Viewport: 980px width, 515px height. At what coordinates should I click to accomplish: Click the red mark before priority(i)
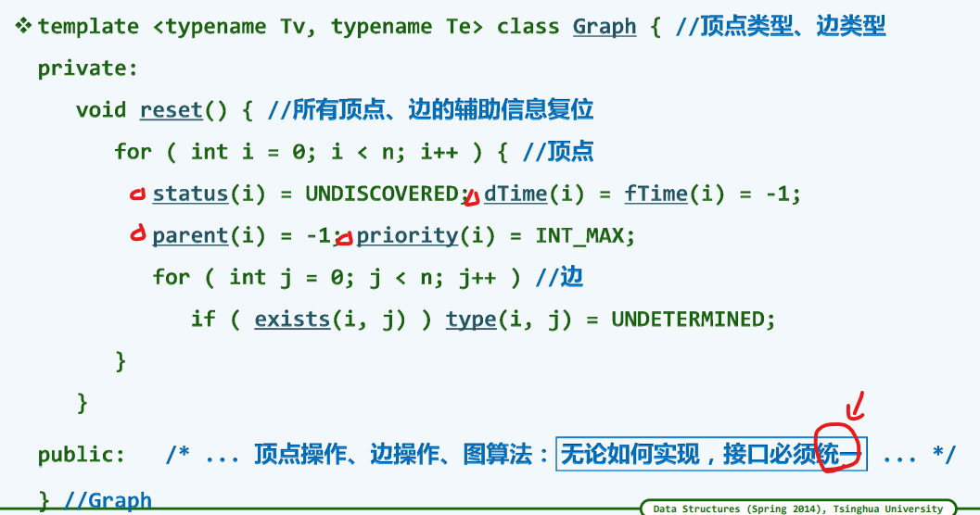pyautogui.click(x=344, y=238)
